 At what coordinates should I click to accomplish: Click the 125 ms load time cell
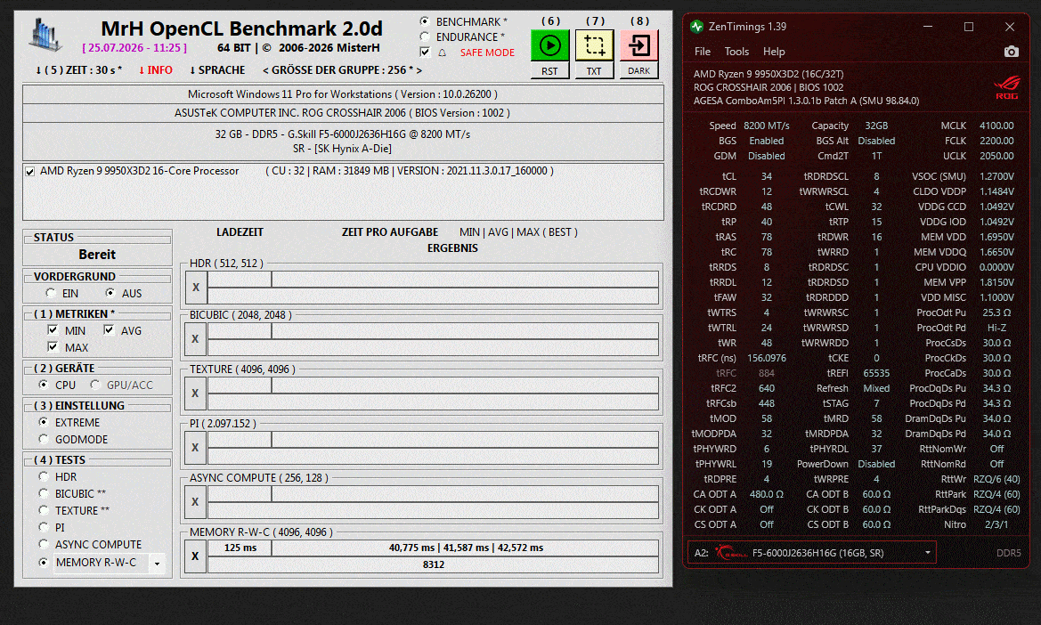tap(240, 548)
